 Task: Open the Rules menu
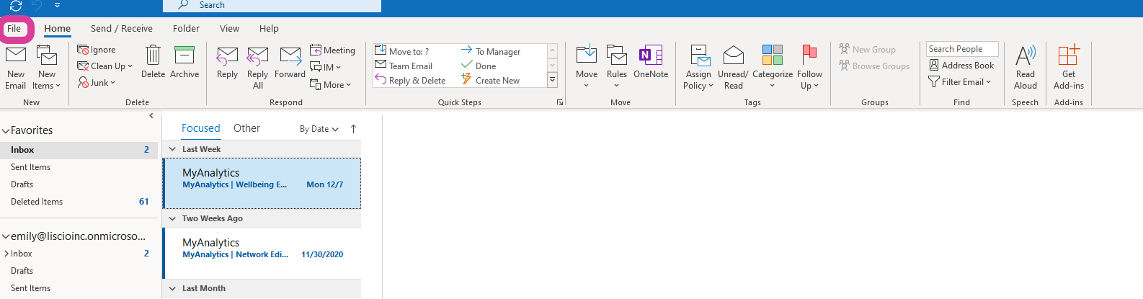click(617, 68)
